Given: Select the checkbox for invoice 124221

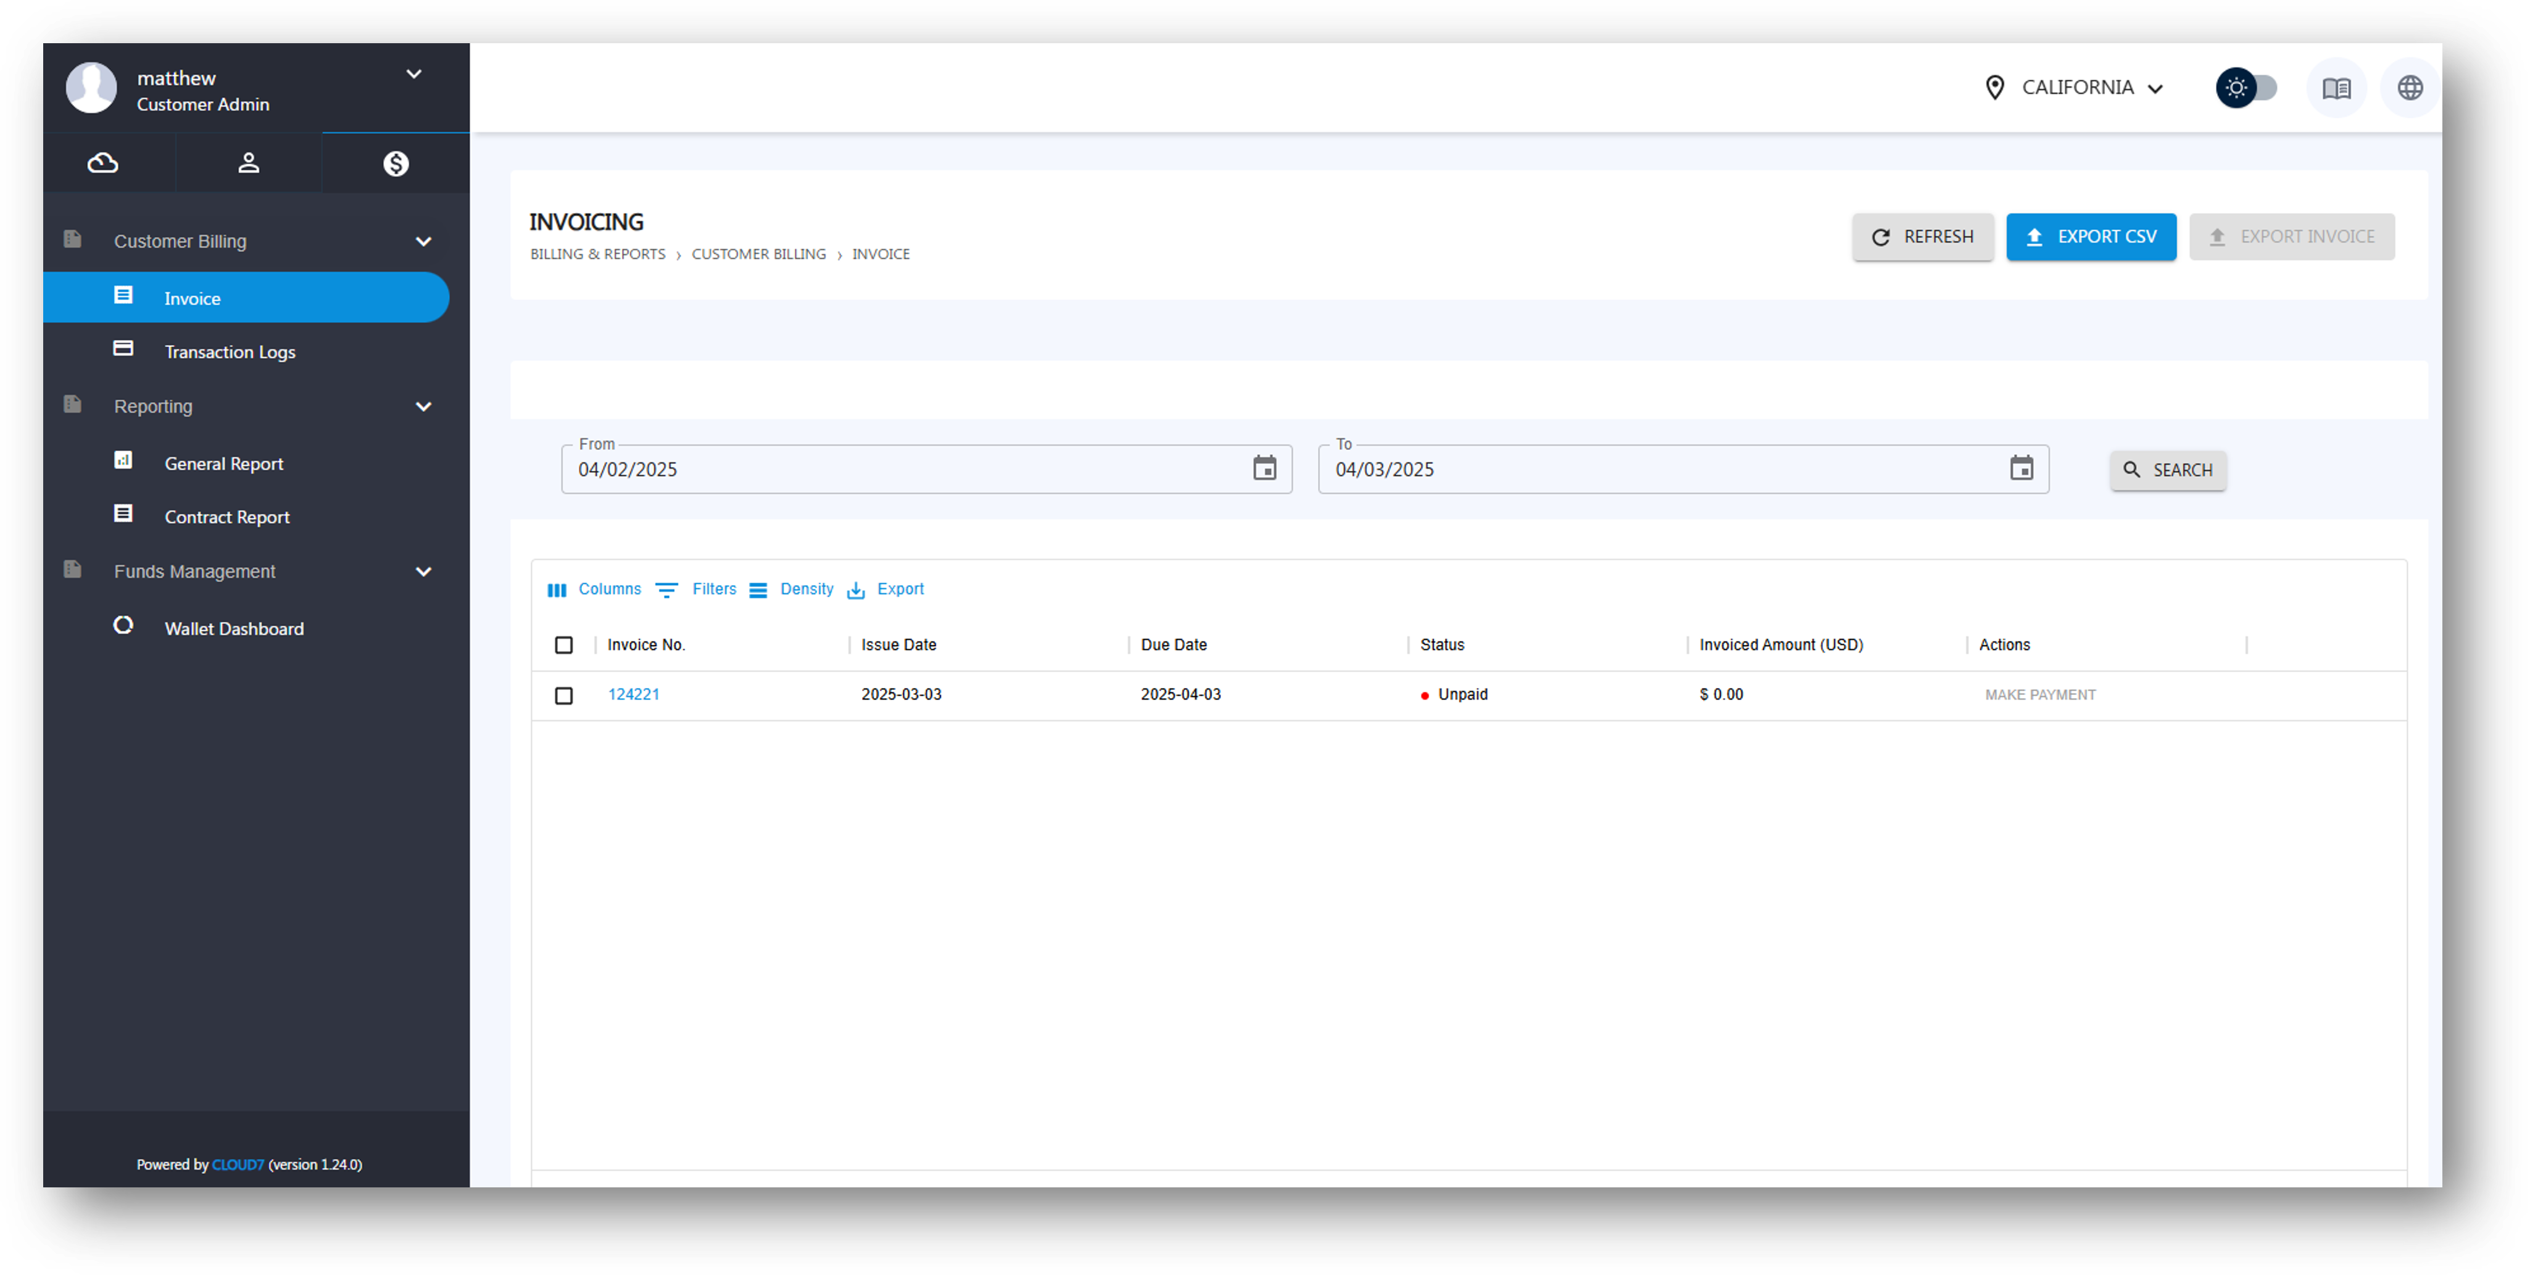Looking at the screenshot, I should coord(564,696).
